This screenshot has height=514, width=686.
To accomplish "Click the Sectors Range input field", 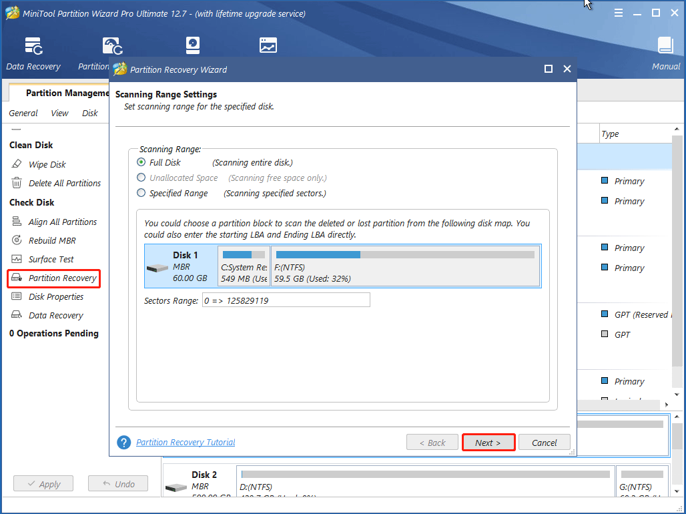I will pos(286,300).
